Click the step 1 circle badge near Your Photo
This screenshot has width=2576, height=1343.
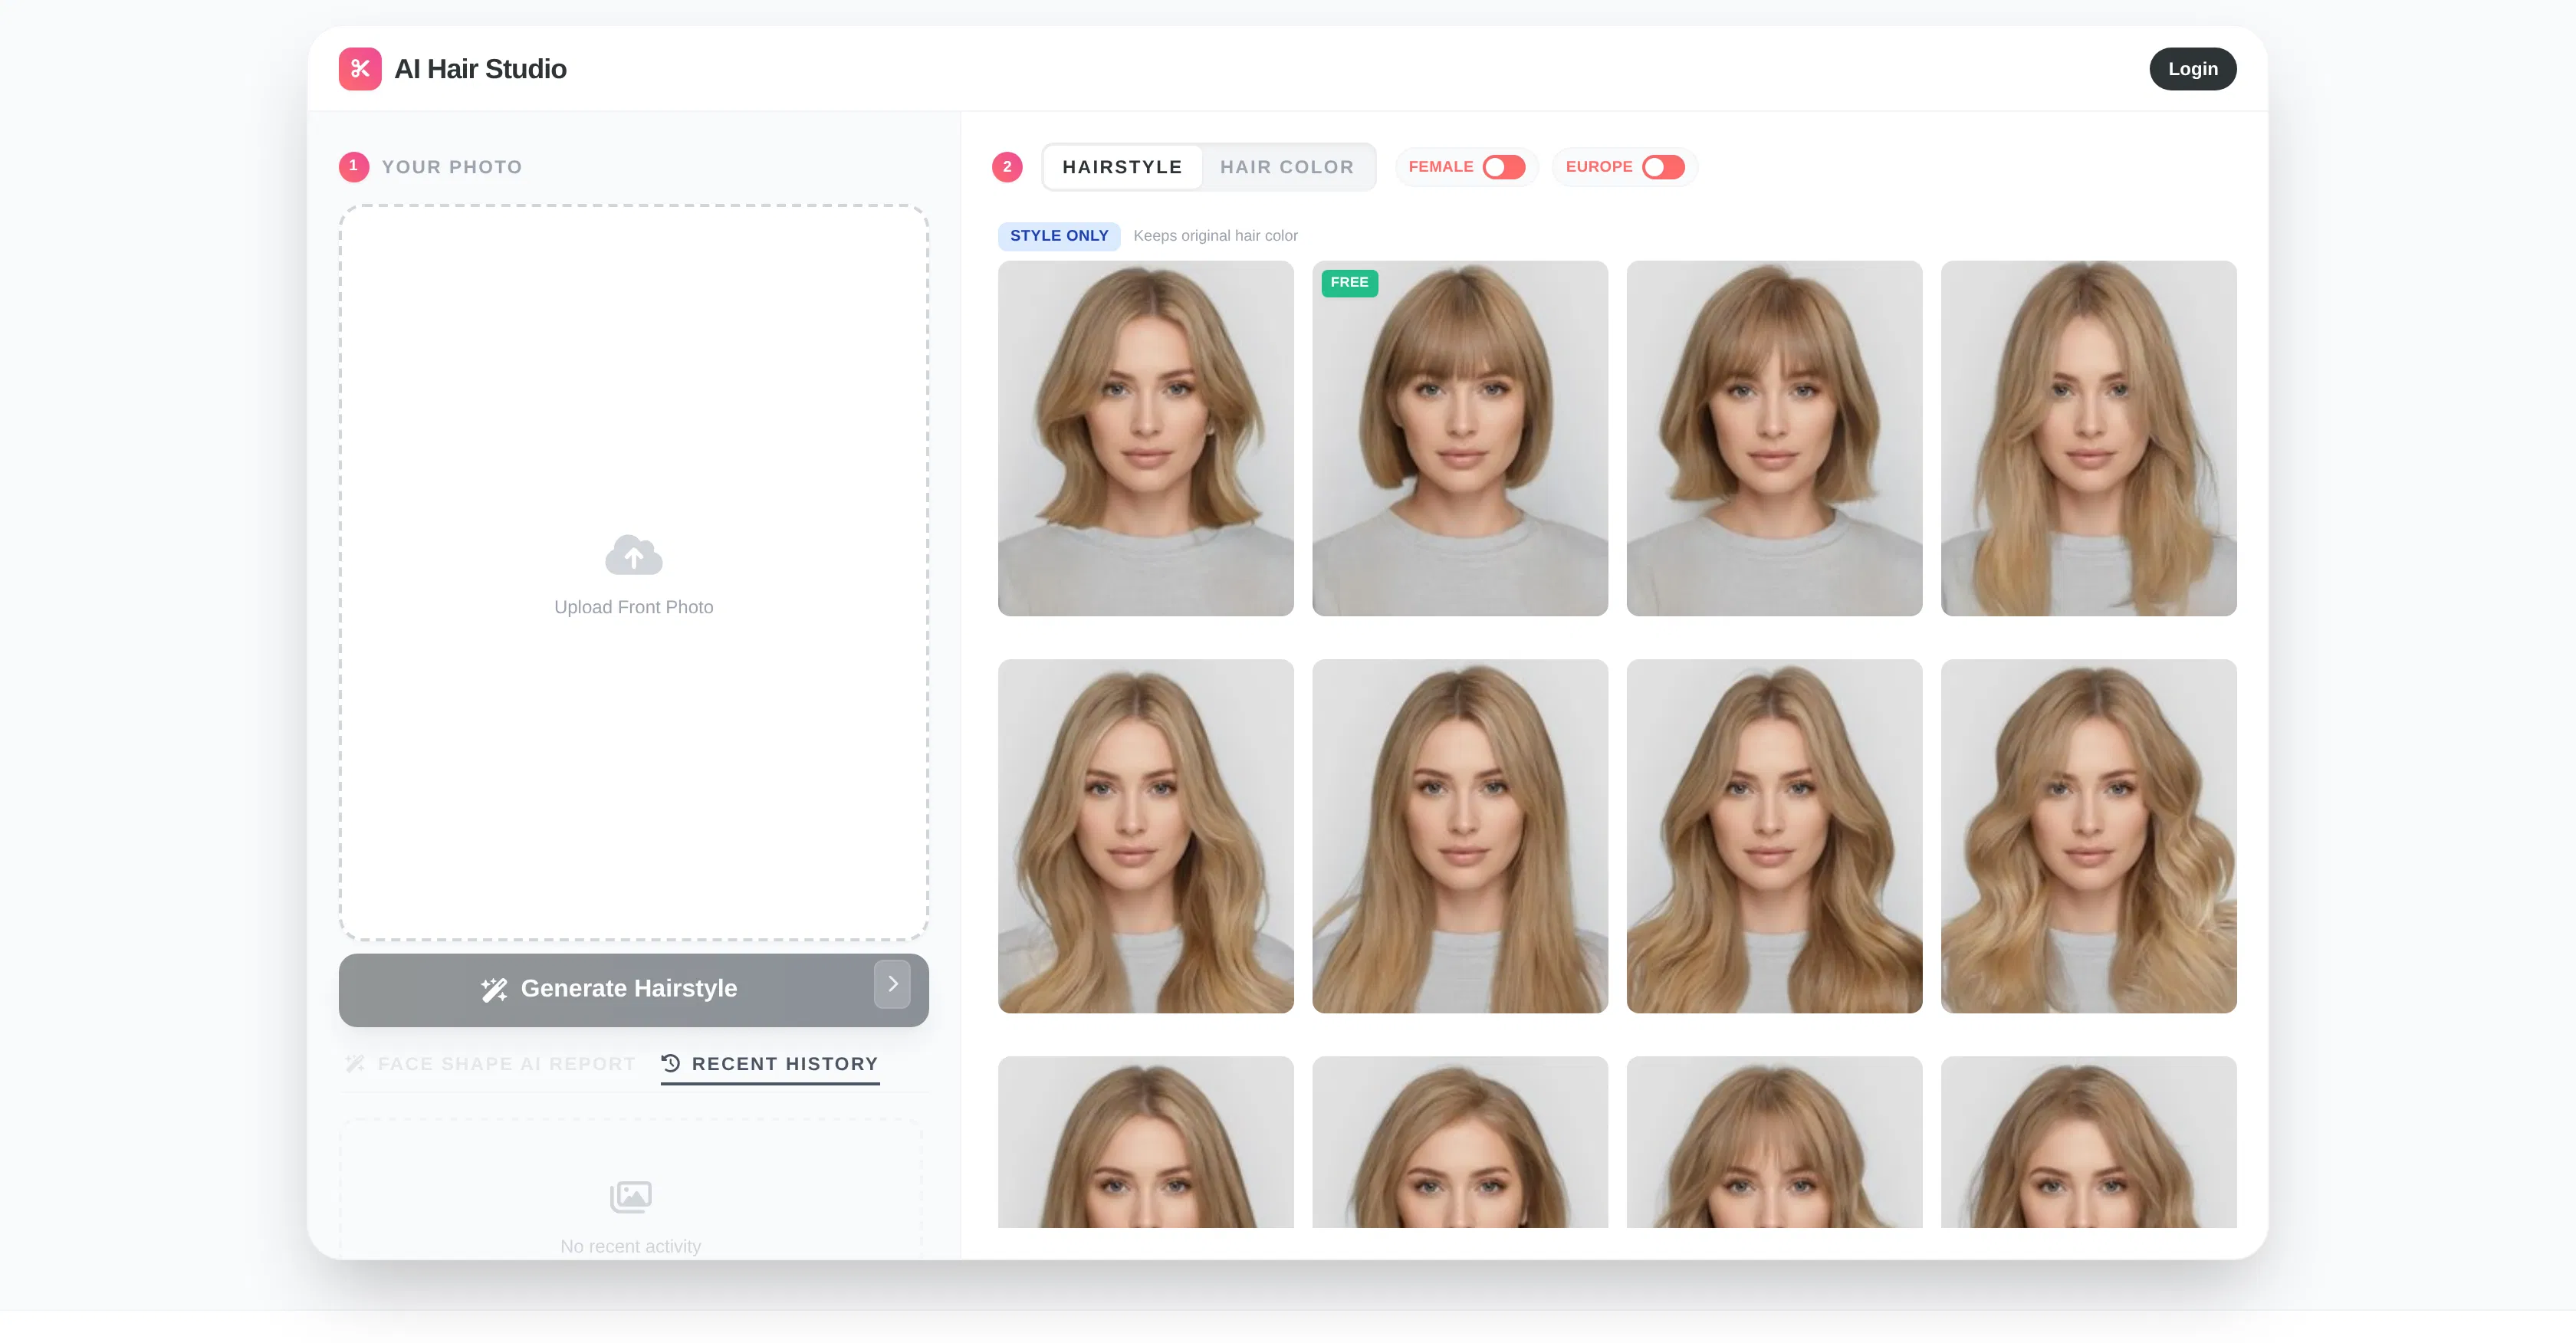tap(354, 167)
